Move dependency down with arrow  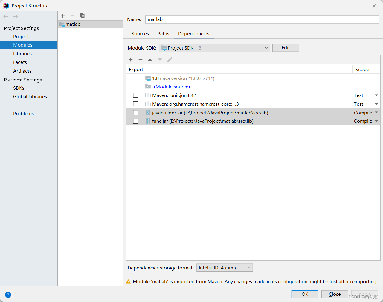tap(160, 60)
